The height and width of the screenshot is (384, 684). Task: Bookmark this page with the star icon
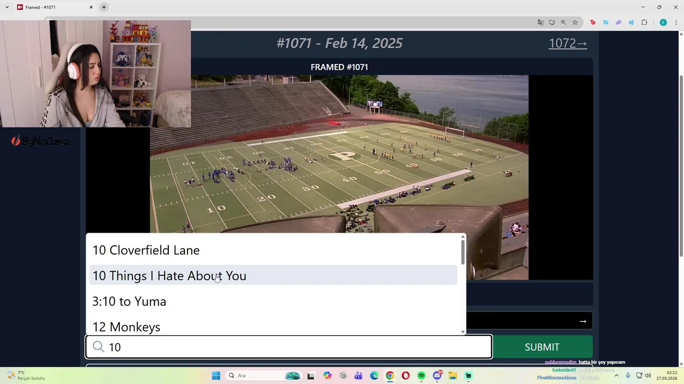[575, 22]
